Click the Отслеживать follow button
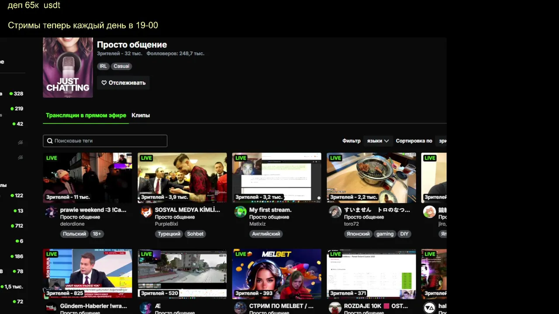This screenshot has width=559, height=314. tap(124, 83)
